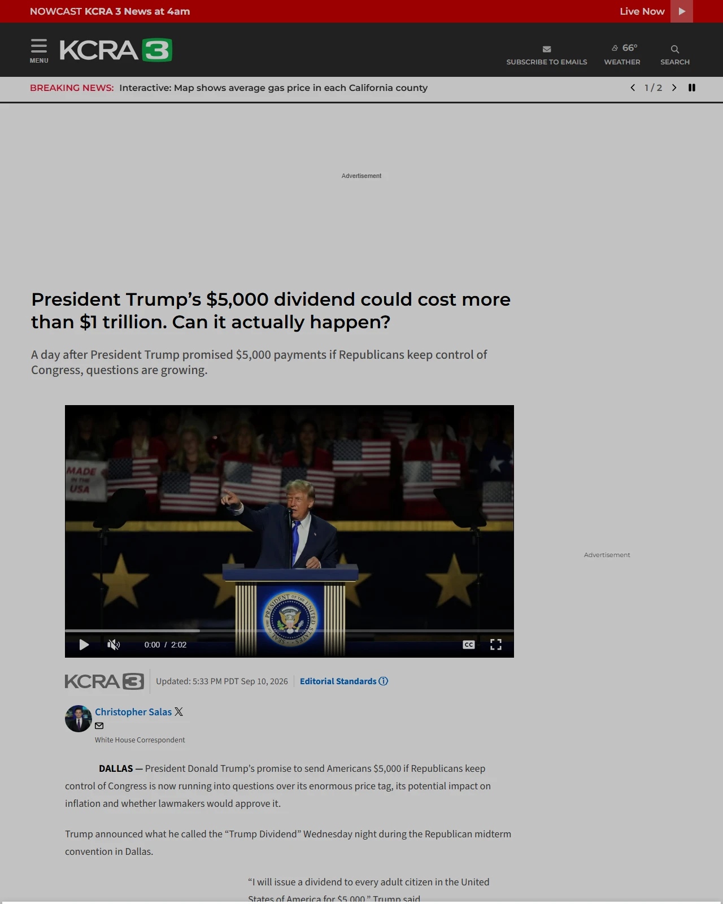The image size is (723, 904).
Task: Click the Live Now play button
Action: [682, 11]
